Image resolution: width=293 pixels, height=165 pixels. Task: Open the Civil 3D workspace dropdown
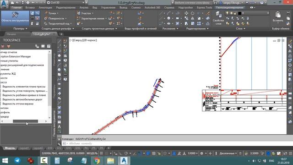[65, 3]
